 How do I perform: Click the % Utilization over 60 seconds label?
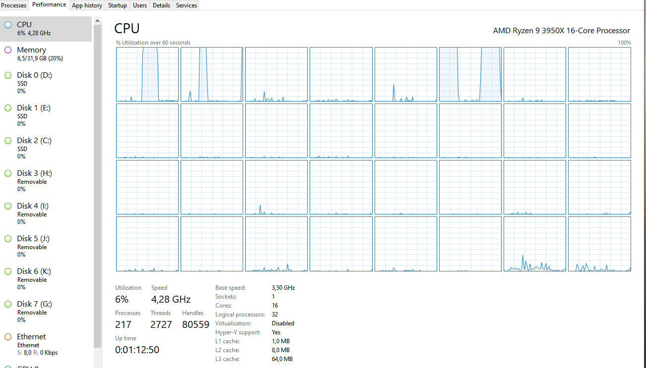click(153, 43)
